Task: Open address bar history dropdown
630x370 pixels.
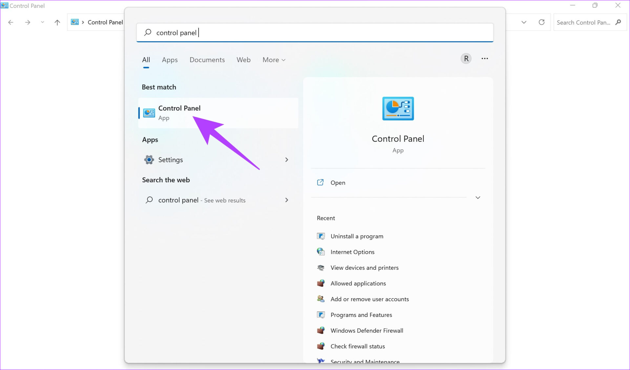Action: (524, 22)
